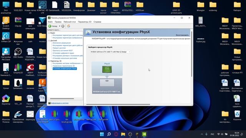This screenshot has width=246, height=138.
Task: Open the Рабочий стол menu
Action: [70, 22]
